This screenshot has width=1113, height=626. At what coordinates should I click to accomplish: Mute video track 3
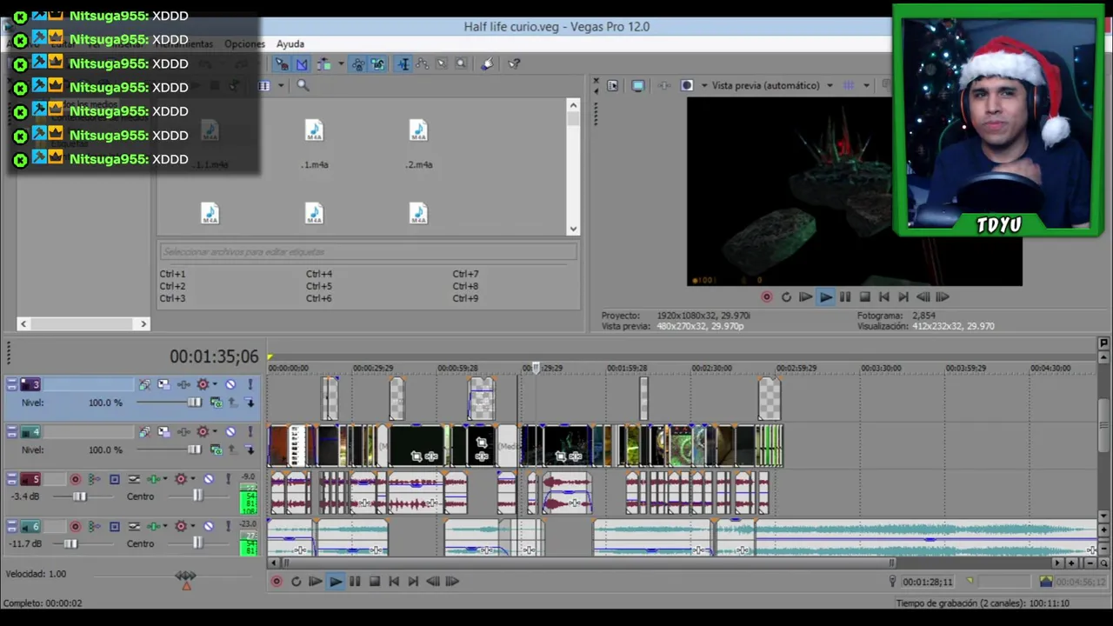point(230,384)
